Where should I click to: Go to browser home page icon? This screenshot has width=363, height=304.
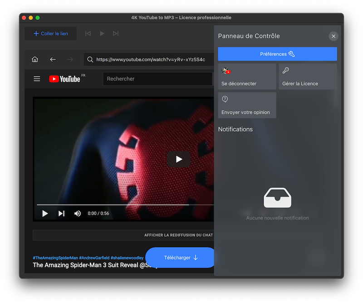35,59
